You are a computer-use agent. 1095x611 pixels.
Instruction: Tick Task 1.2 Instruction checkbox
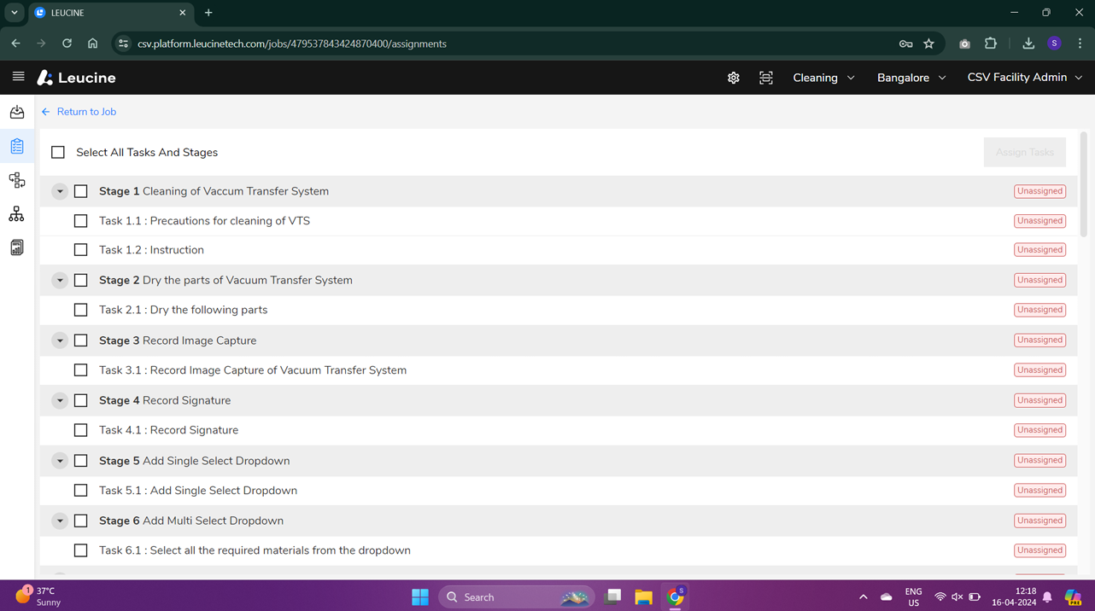(81, 250)
